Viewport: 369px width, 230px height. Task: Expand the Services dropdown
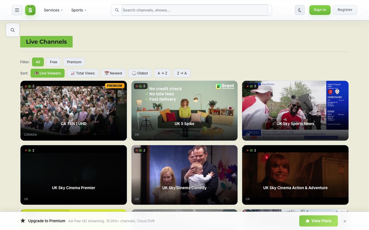click(53, 10)
